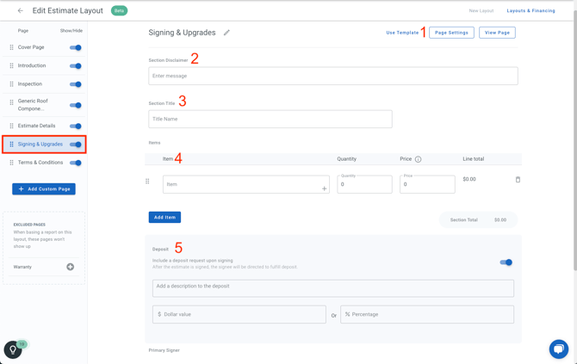Click the pencil icon to rename page
The height and width of the screenshot is (364, 577).
(227, 33)
